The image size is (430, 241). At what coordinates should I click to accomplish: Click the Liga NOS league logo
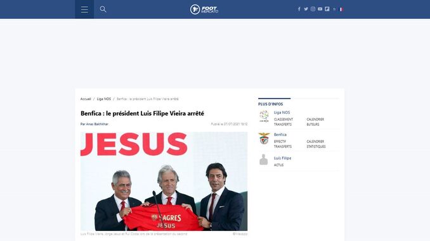pyautogui.click(x=264, y=116)
